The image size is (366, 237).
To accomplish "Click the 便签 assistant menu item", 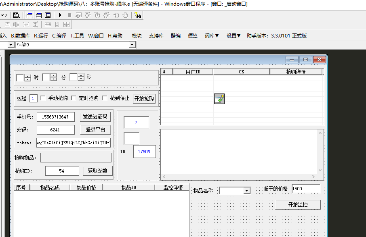I will tap(193, 35).
